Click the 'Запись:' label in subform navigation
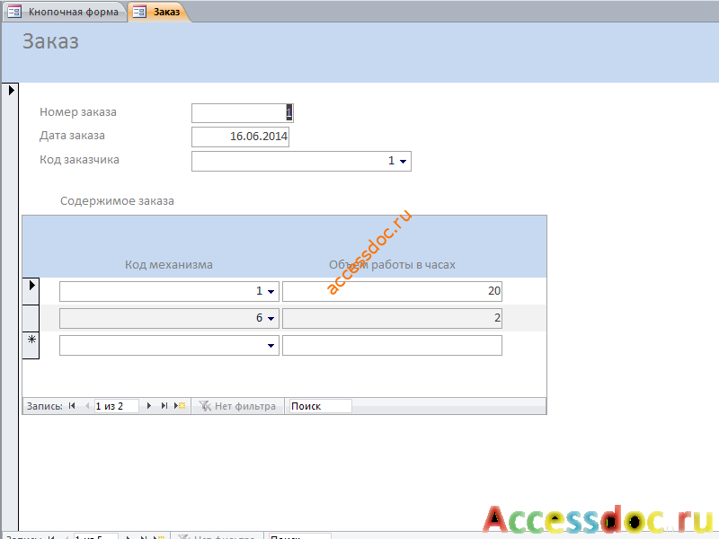 click(x=44, y=406)
